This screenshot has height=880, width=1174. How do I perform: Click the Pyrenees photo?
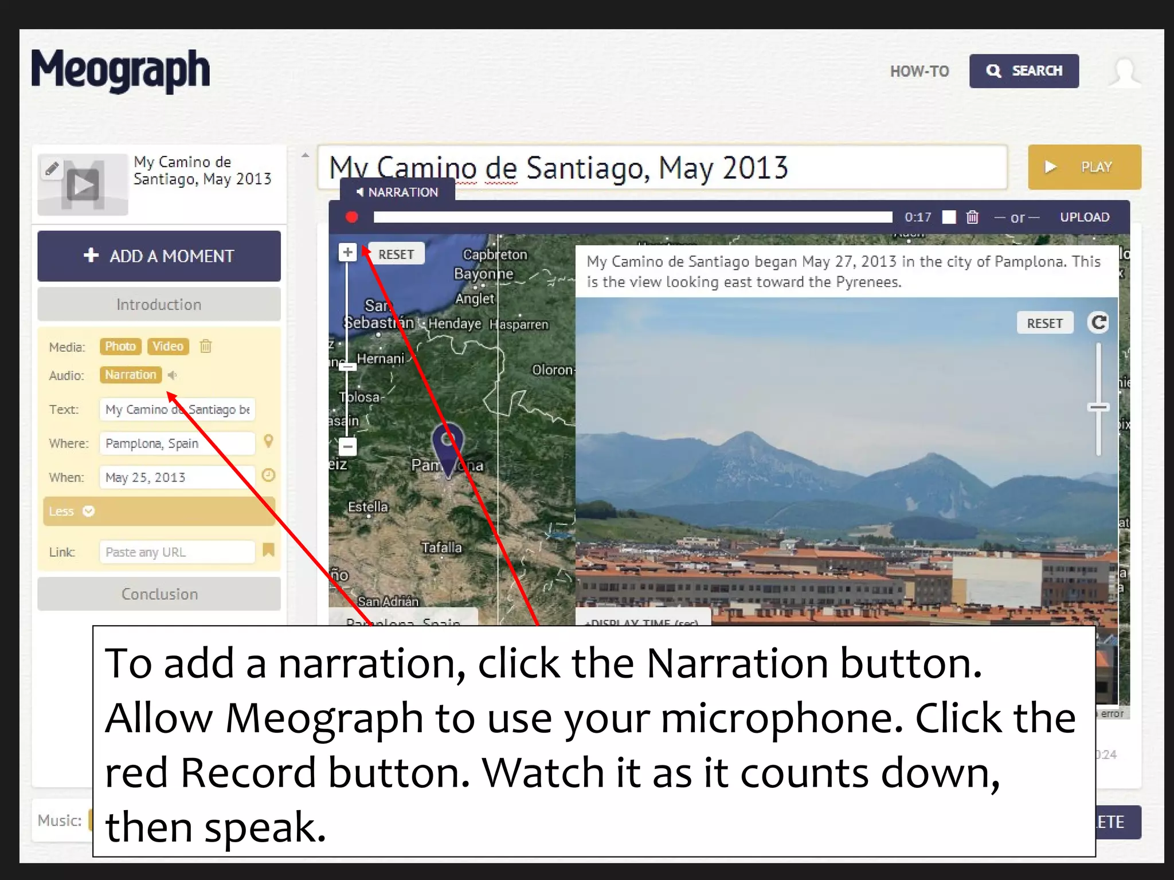point(847,461)
